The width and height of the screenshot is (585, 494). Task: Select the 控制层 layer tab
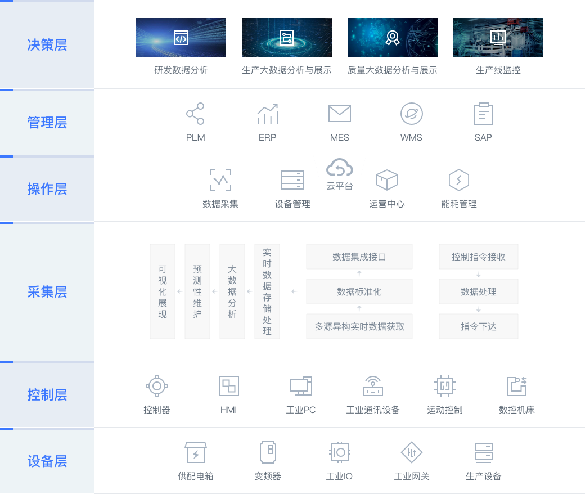[47, 395]
